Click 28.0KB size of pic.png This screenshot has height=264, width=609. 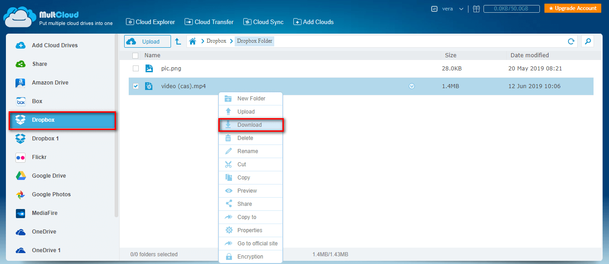click(452, 69)
